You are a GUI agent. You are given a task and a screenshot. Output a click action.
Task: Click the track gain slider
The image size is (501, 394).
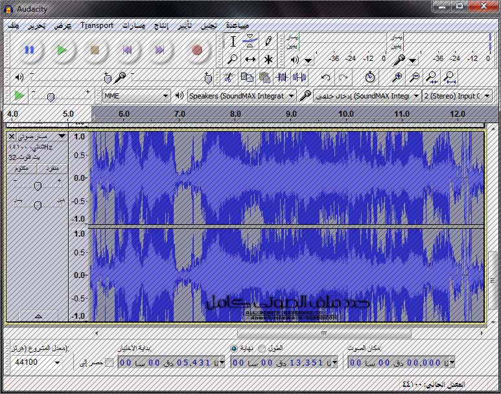38,186
